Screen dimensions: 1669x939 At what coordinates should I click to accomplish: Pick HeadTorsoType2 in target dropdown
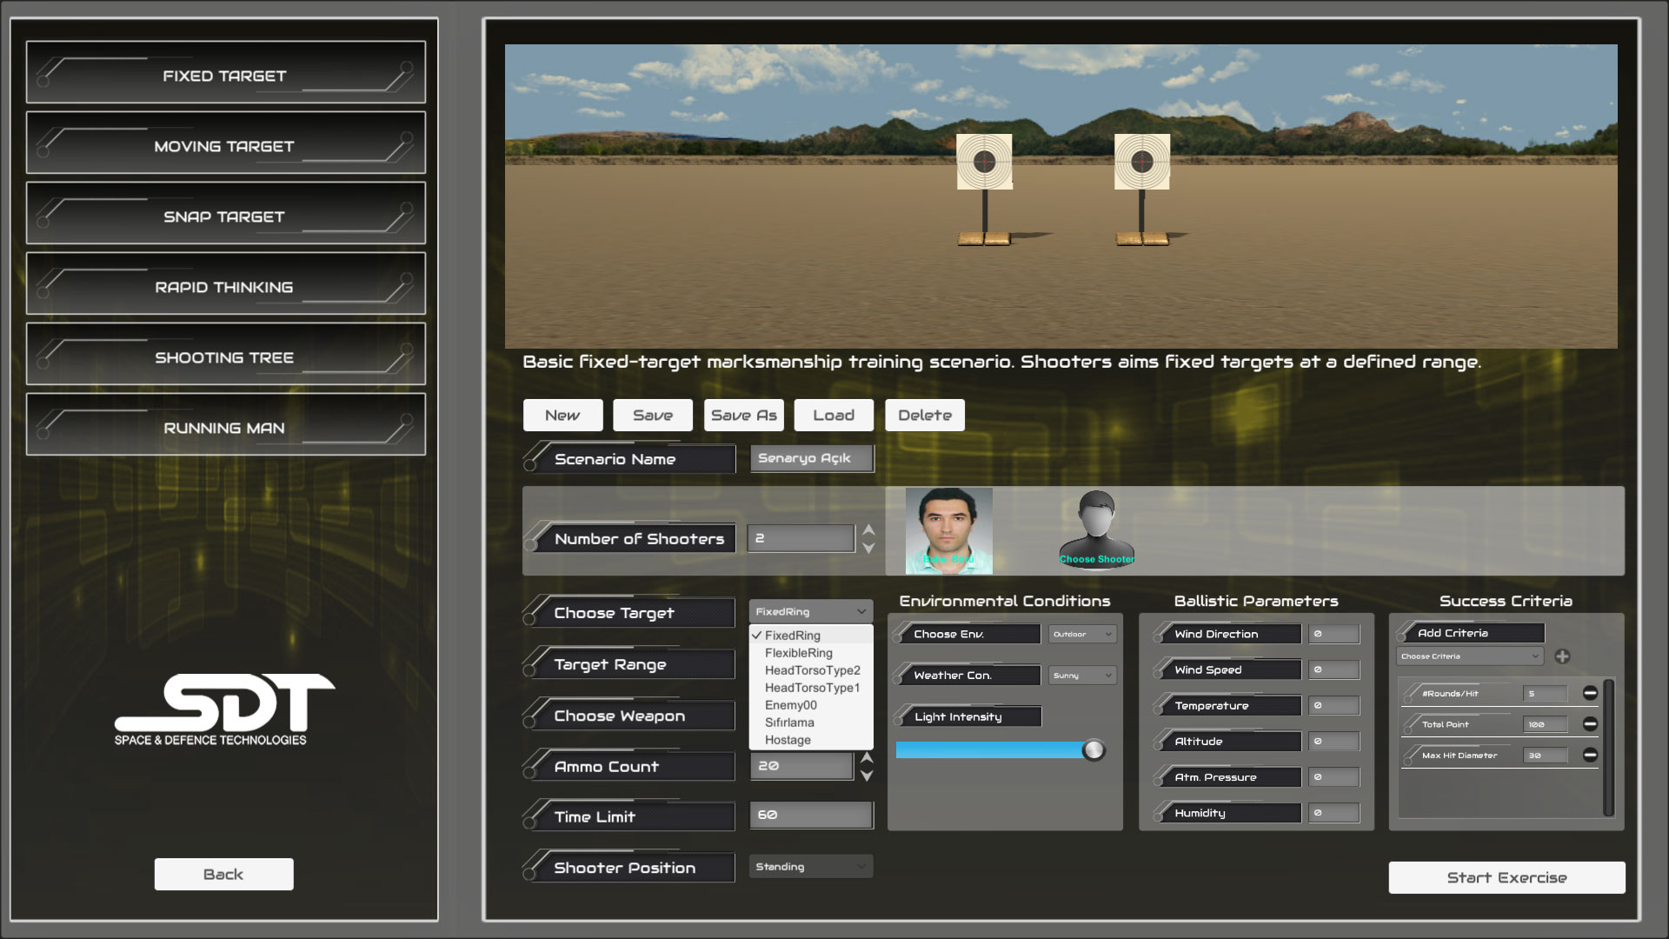[x=812, y=670]
